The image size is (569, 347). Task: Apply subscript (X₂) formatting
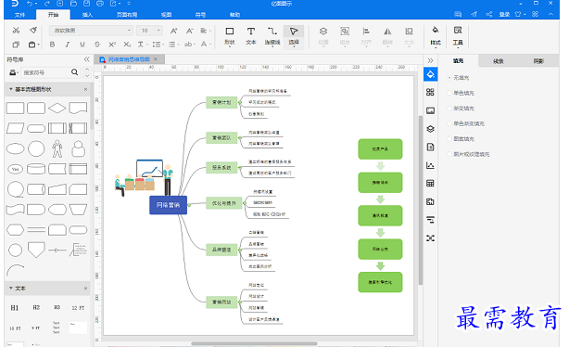tap(127, 45)
